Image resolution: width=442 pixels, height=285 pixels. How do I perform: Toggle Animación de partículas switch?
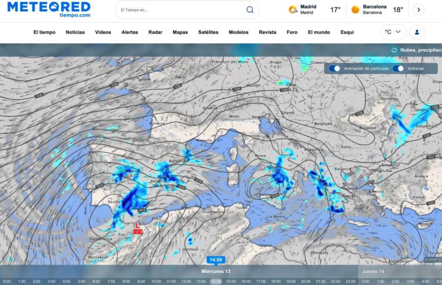335,69
